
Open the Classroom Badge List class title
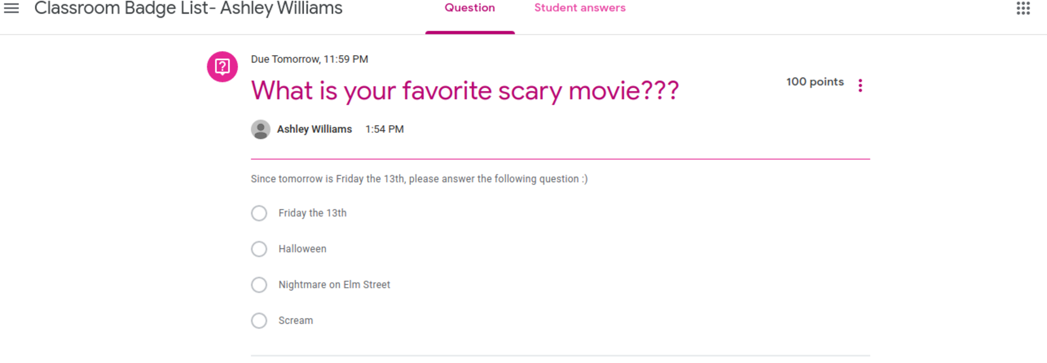[188, 8]
